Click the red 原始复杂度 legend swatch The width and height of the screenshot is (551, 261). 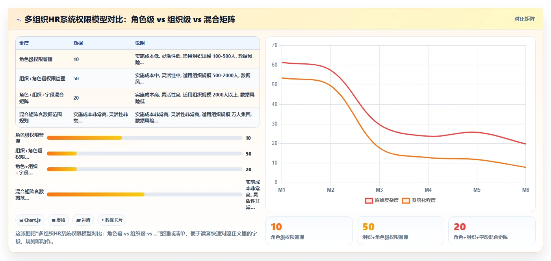369,200
